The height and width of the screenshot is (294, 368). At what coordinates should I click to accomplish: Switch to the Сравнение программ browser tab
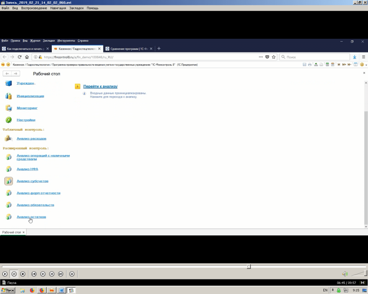[x=128, y=48]
